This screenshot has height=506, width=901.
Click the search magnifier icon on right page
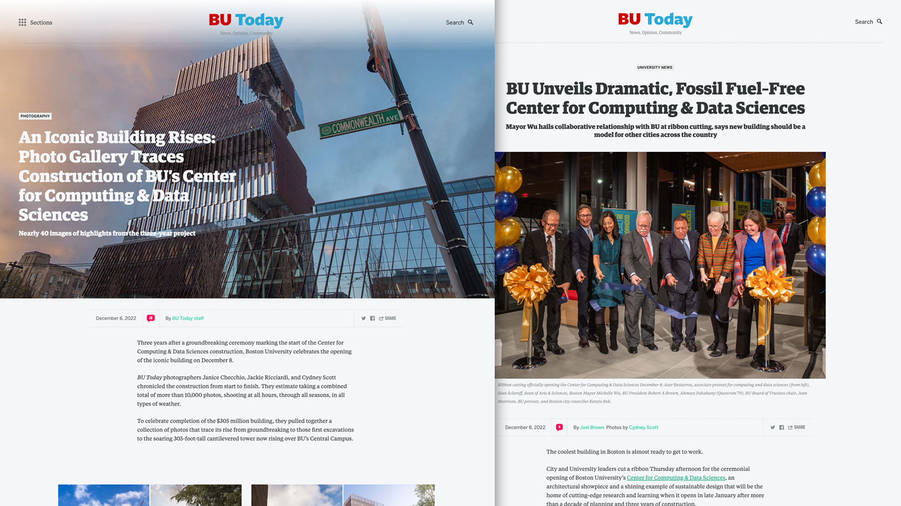click(x=879, y=22)
